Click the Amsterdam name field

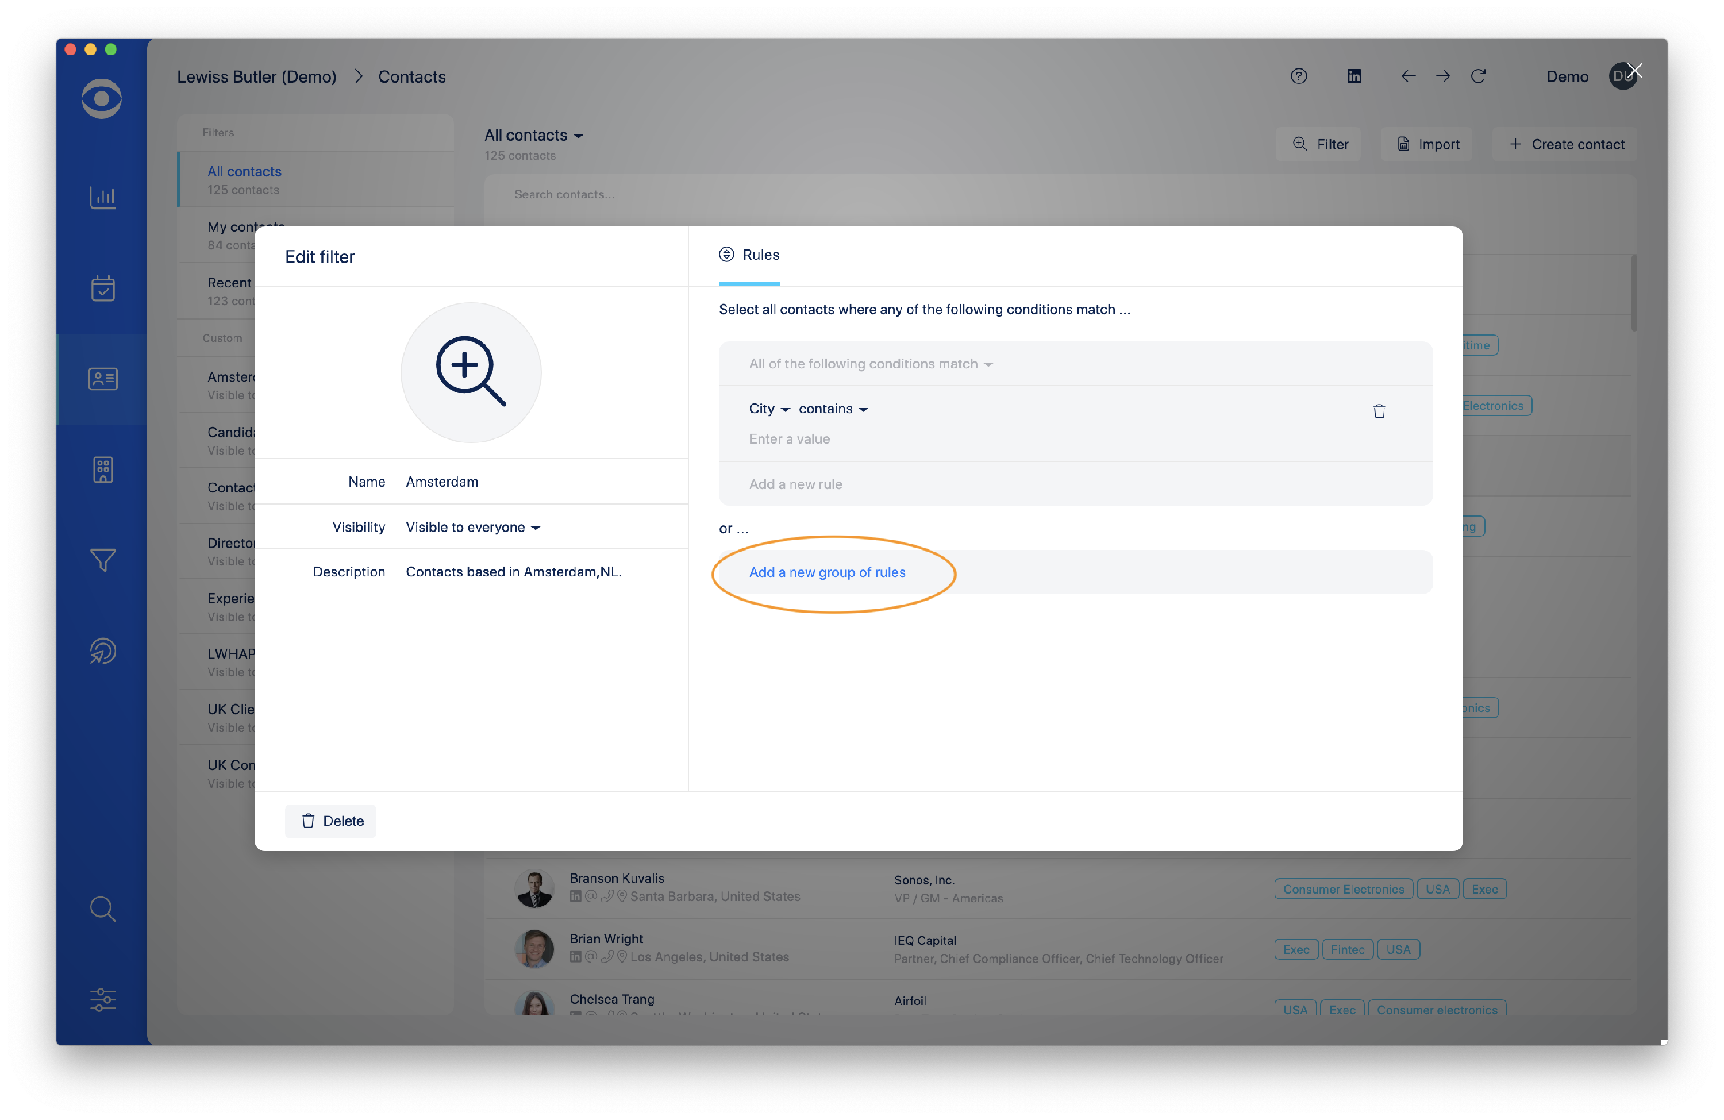click(x=442, y=482)
